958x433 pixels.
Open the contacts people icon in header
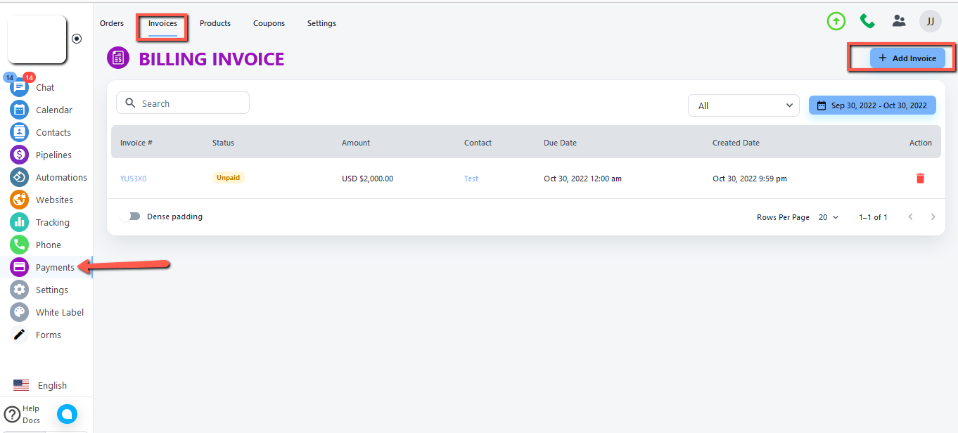click(899, 21)
